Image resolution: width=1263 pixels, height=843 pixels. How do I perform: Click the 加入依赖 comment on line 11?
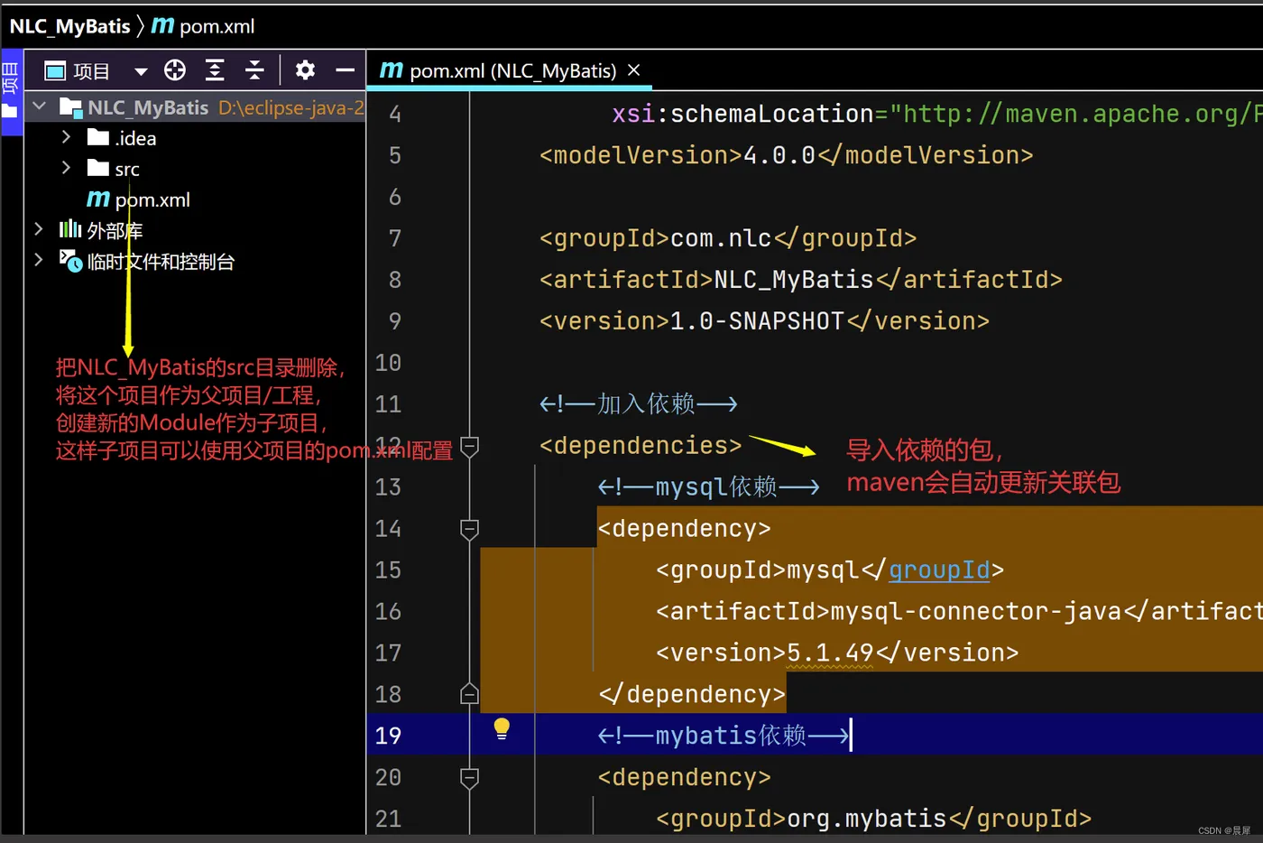(638, 403)
